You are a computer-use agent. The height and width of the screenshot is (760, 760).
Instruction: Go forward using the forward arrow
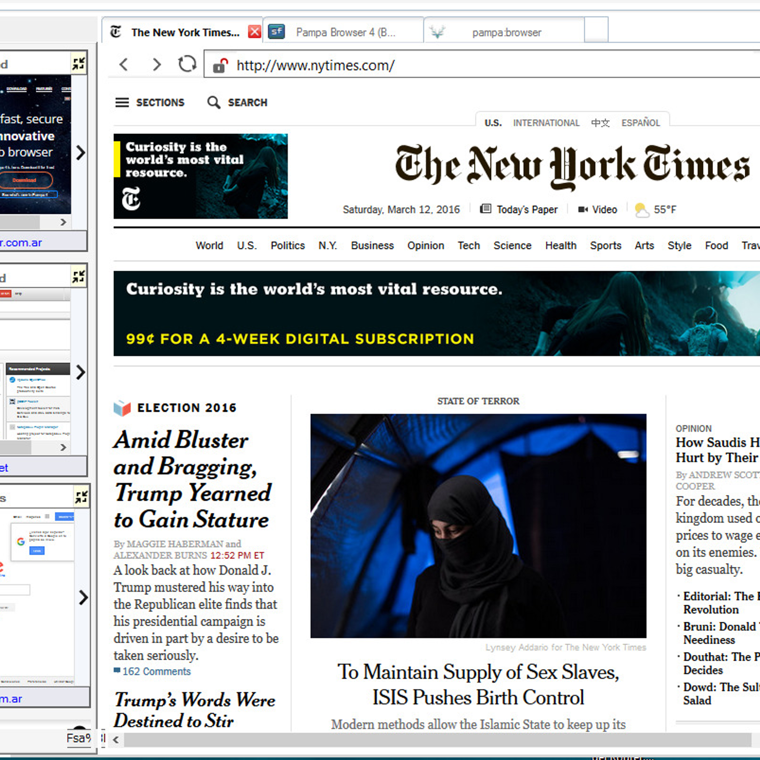pyautogui.click(x=156, y=64)
